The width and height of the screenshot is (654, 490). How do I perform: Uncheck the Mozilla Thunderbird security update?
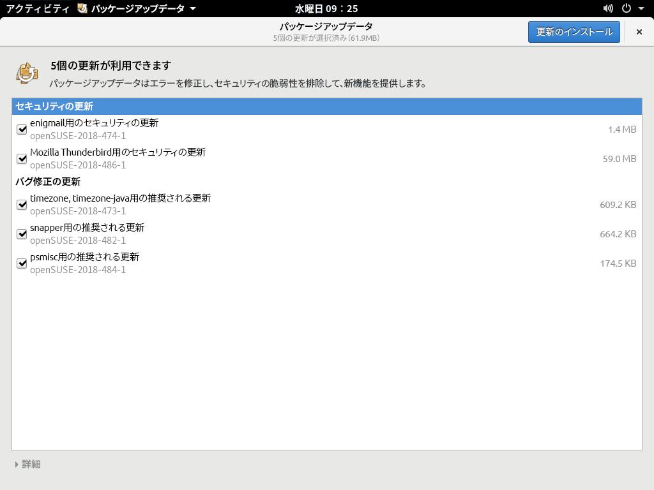pyautogui.click(x=22, y=159)
